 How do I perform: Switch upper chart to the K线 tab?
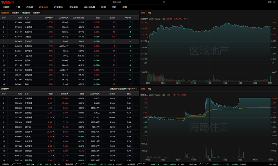pyautogui.click(x=149, y=13)
